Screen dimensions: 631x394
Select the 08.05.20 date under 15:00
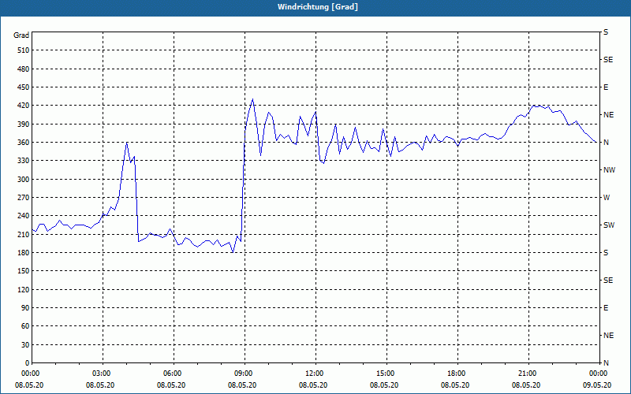pos(384,385)
